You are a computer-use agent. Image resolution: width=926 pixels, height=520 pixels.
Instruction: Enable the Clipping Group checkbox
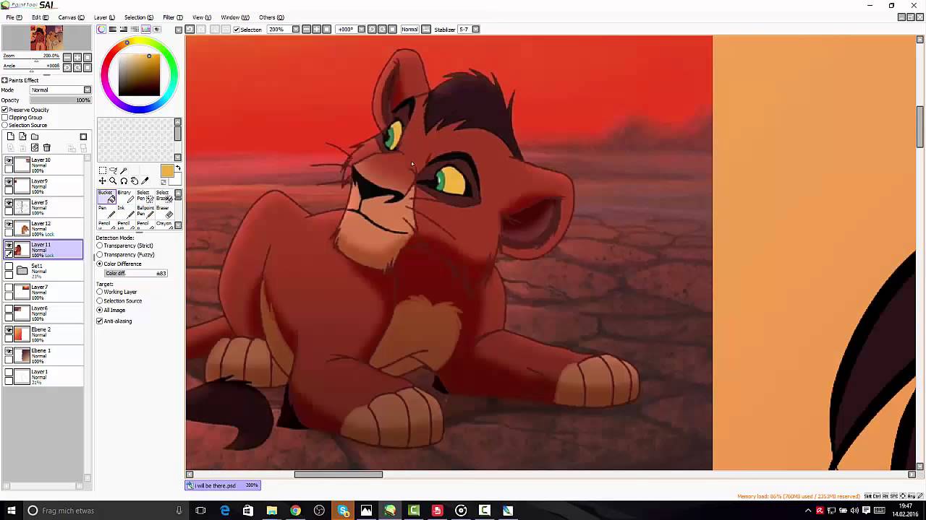[x=4, y=118]
